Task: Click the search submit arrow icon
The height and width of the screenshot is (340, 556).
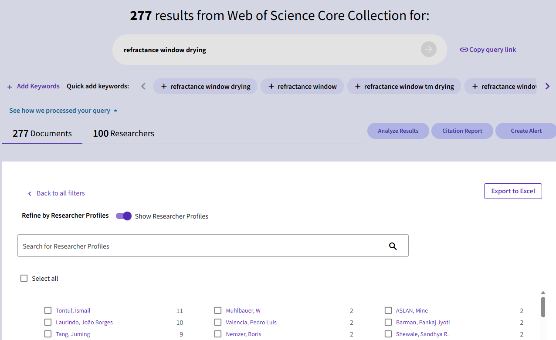Action: coord(428,50)
